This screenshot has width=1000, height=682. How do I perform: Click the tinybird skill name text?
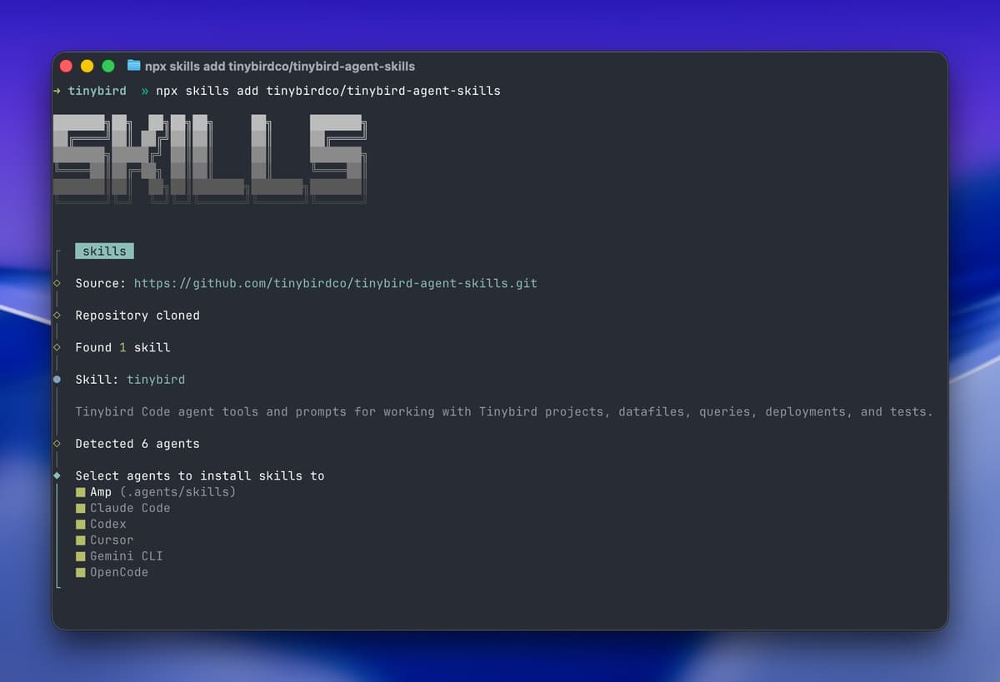pyautogui.click(x=156, y=380)
